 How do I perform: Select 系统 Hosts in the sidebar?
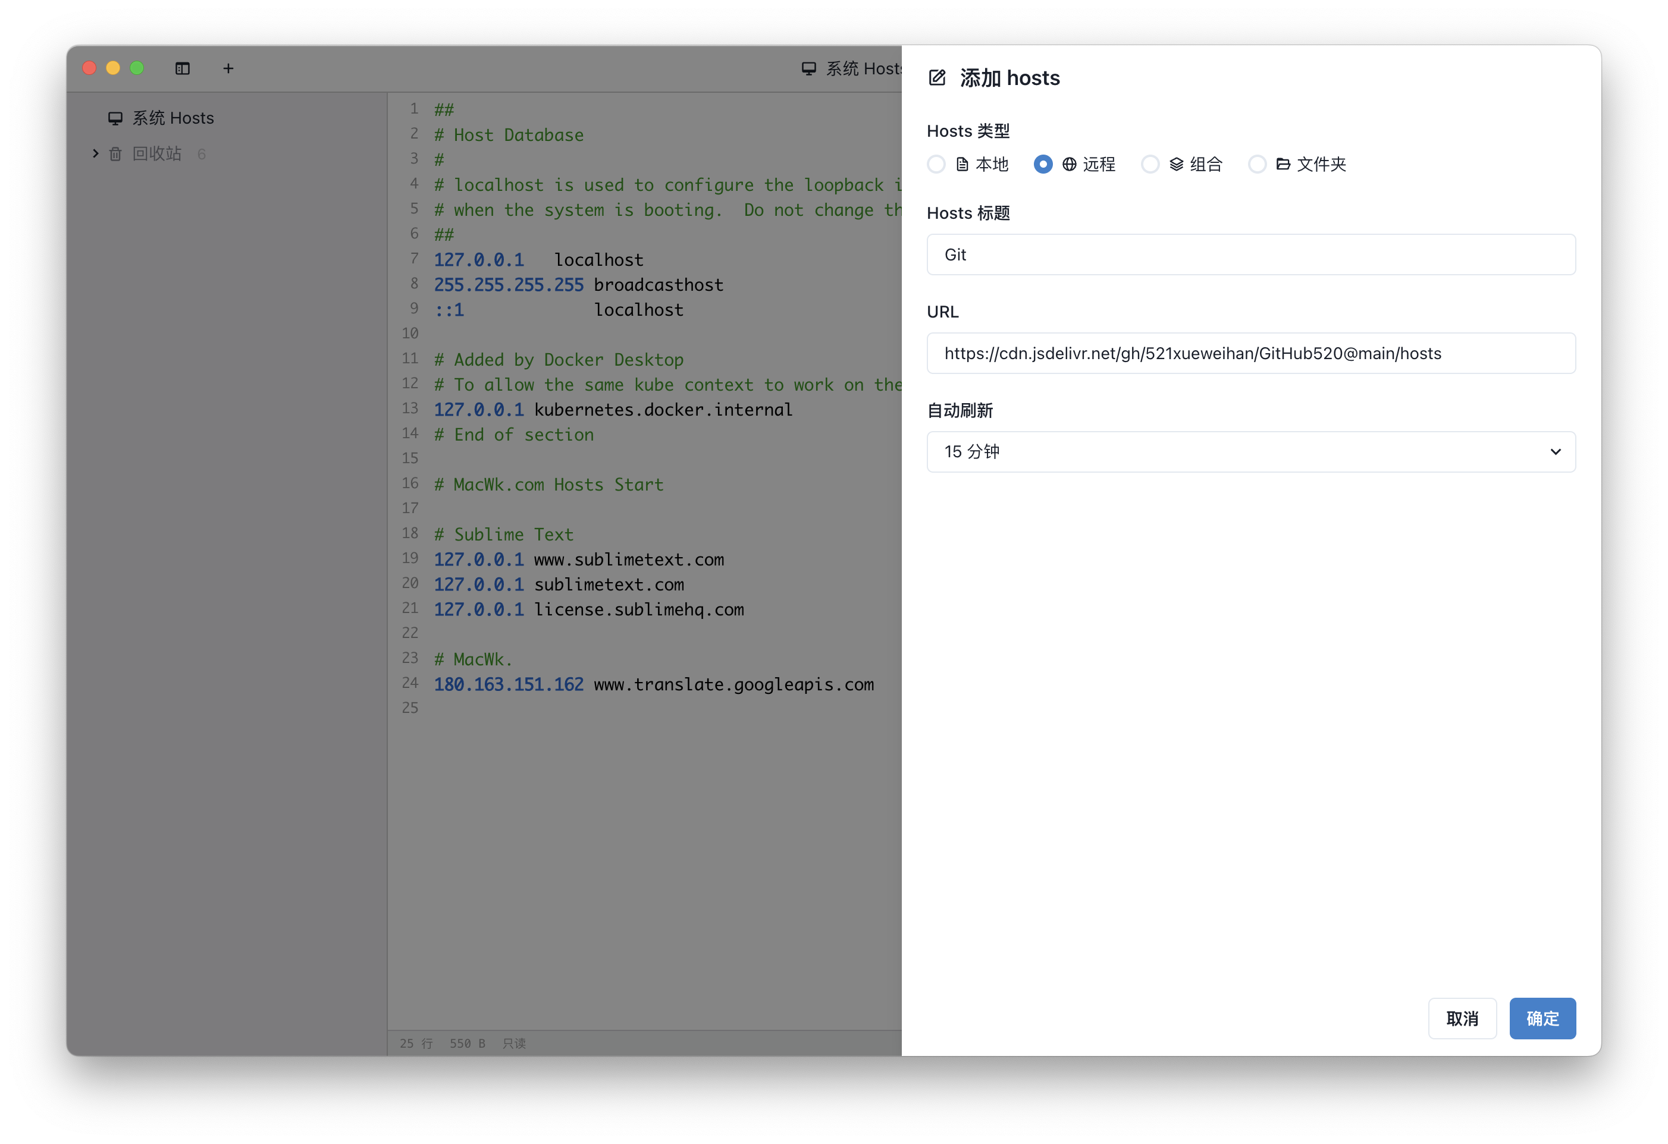tap(173, 118)
